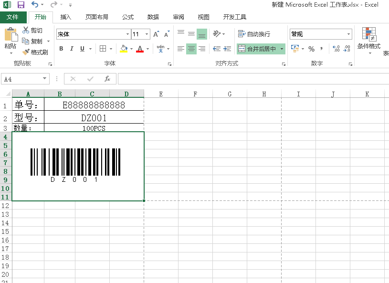Image resolution: width=389 pixels, height=283 pixels.
Task: Apply red font color
Action: (140, 49)
